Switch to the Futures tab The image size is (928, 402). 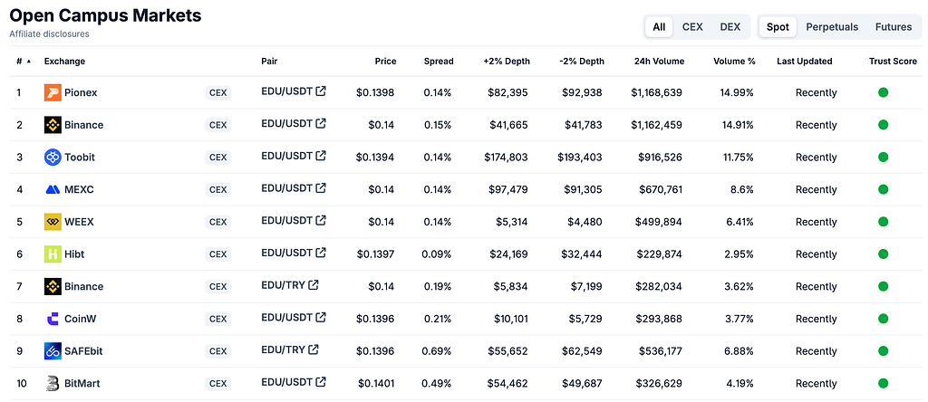(x=893, y=27)
